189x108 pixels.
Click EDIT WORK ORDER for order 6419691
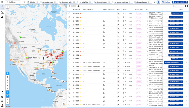[x=174, y=21]
